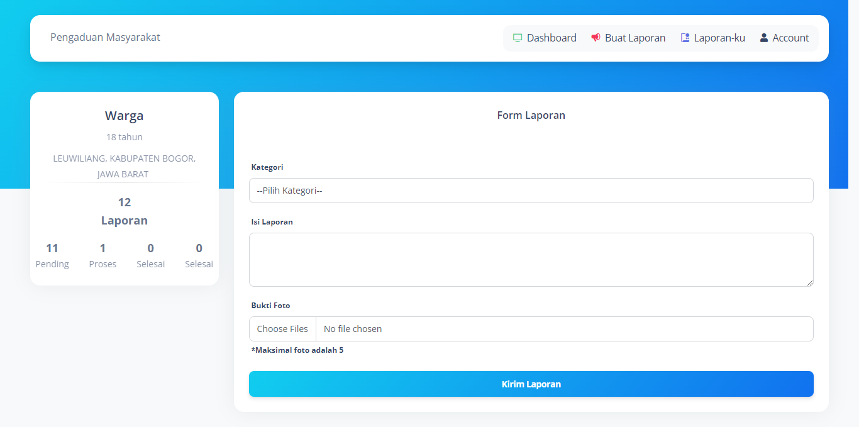Open the Account text link in navbar
This screenshot has width=859, height=427.
click(x=790, y=38)
